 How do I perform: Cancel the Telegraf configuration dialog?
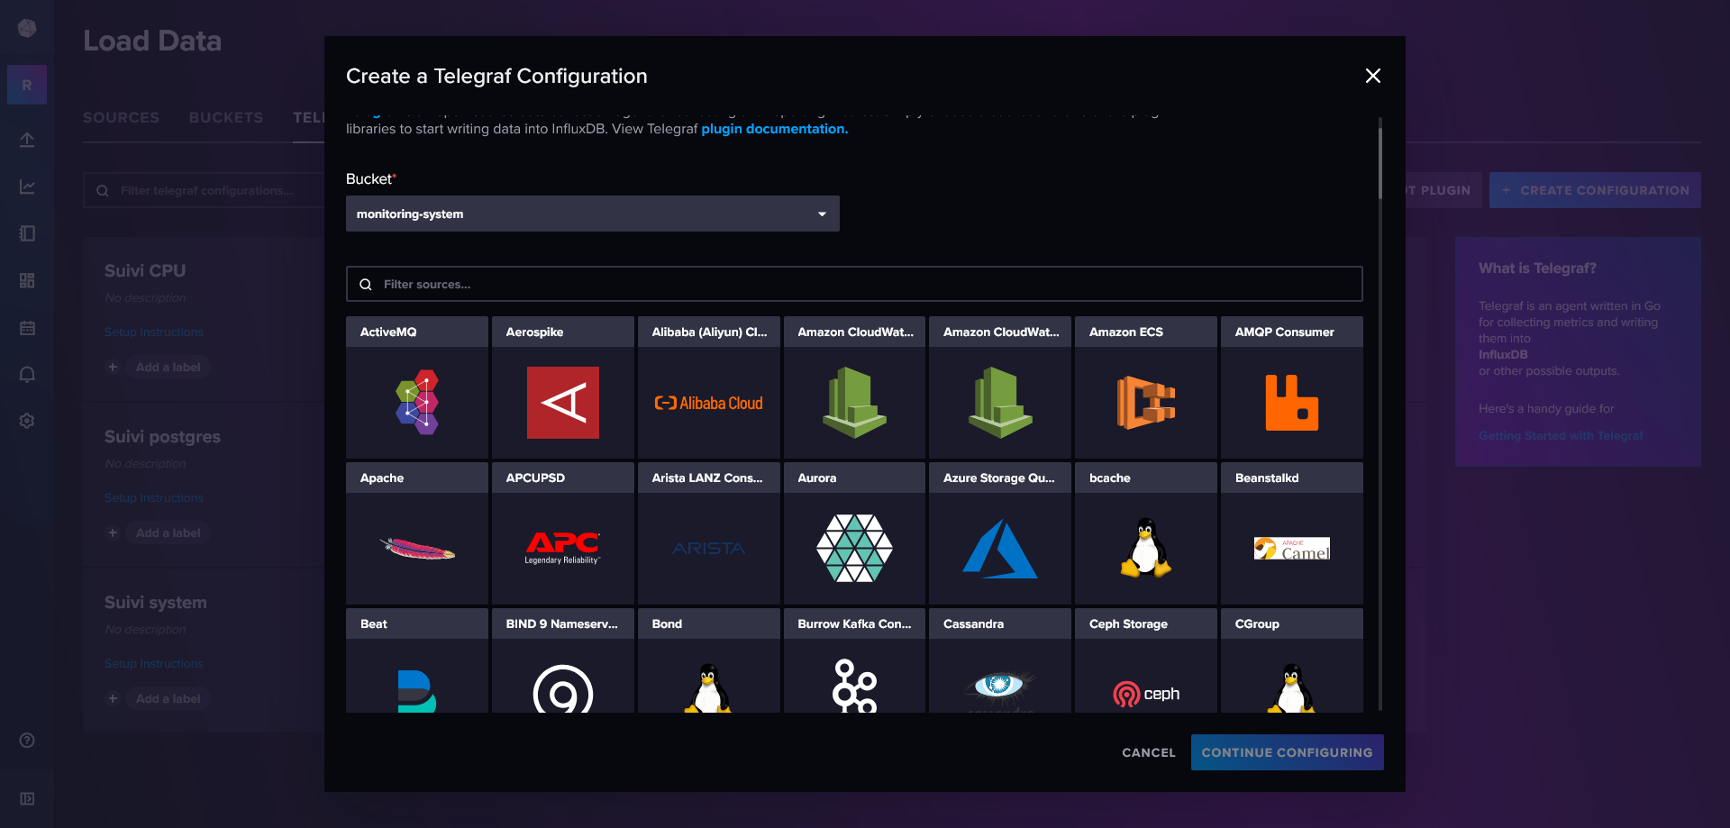tap(1148, 752)
